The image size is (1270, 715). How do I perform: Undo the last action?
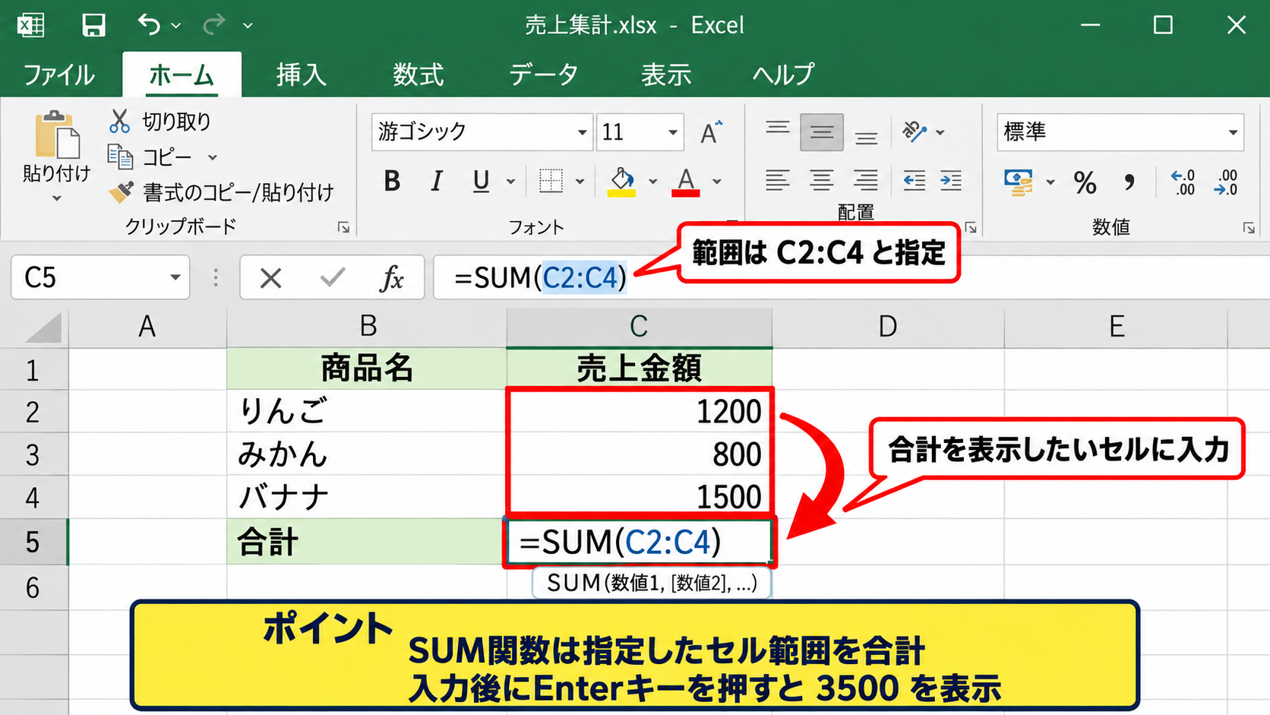tap(149, 25)
